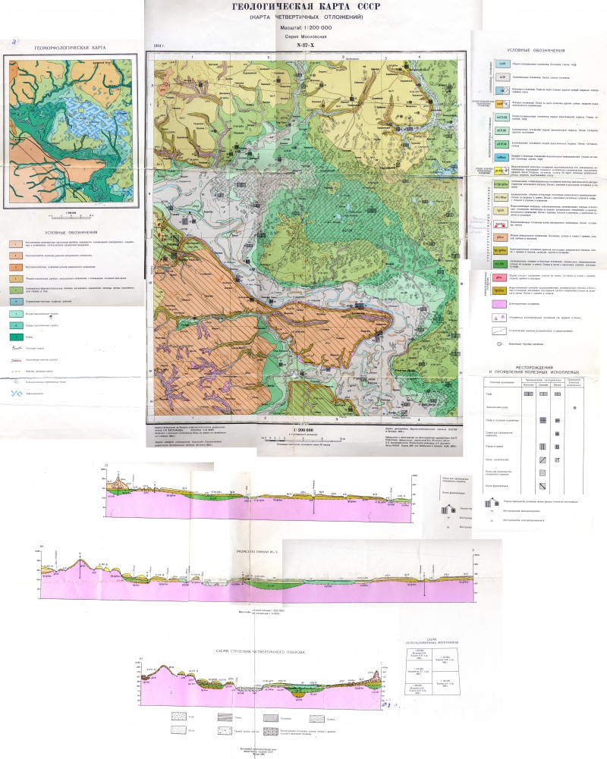This screenshot has width=607, height=759.
Task: Select the light green swatch numbered 5
Action: 17,290
